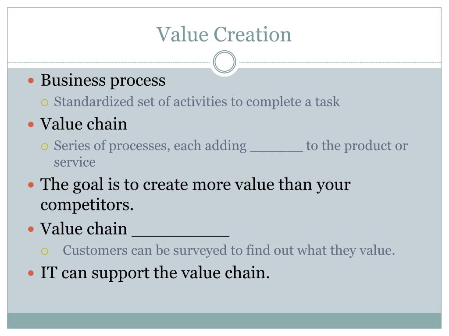
Task: Click the text to the product or
Action: pyautogui.click(x=357, y=146)
